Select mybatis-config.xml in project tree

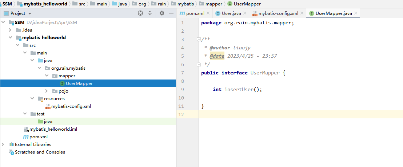88,106
